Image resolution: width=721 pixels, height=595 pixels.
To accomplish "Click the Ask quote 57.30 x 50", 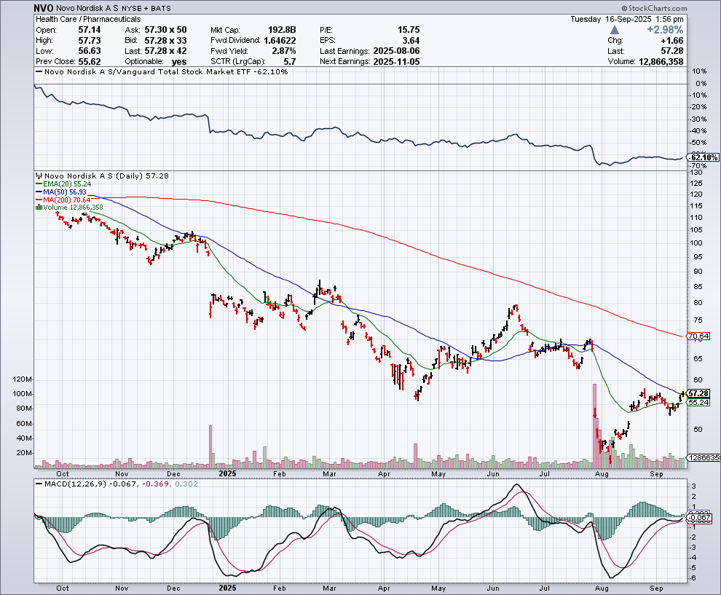I will (x=165, y=29).
